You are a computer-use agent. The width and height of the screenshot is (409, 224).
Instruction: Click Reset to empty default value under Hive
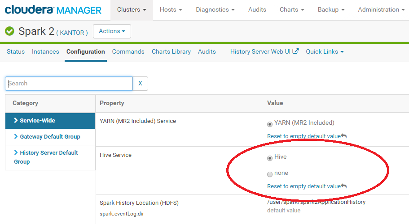click(304, 186)
